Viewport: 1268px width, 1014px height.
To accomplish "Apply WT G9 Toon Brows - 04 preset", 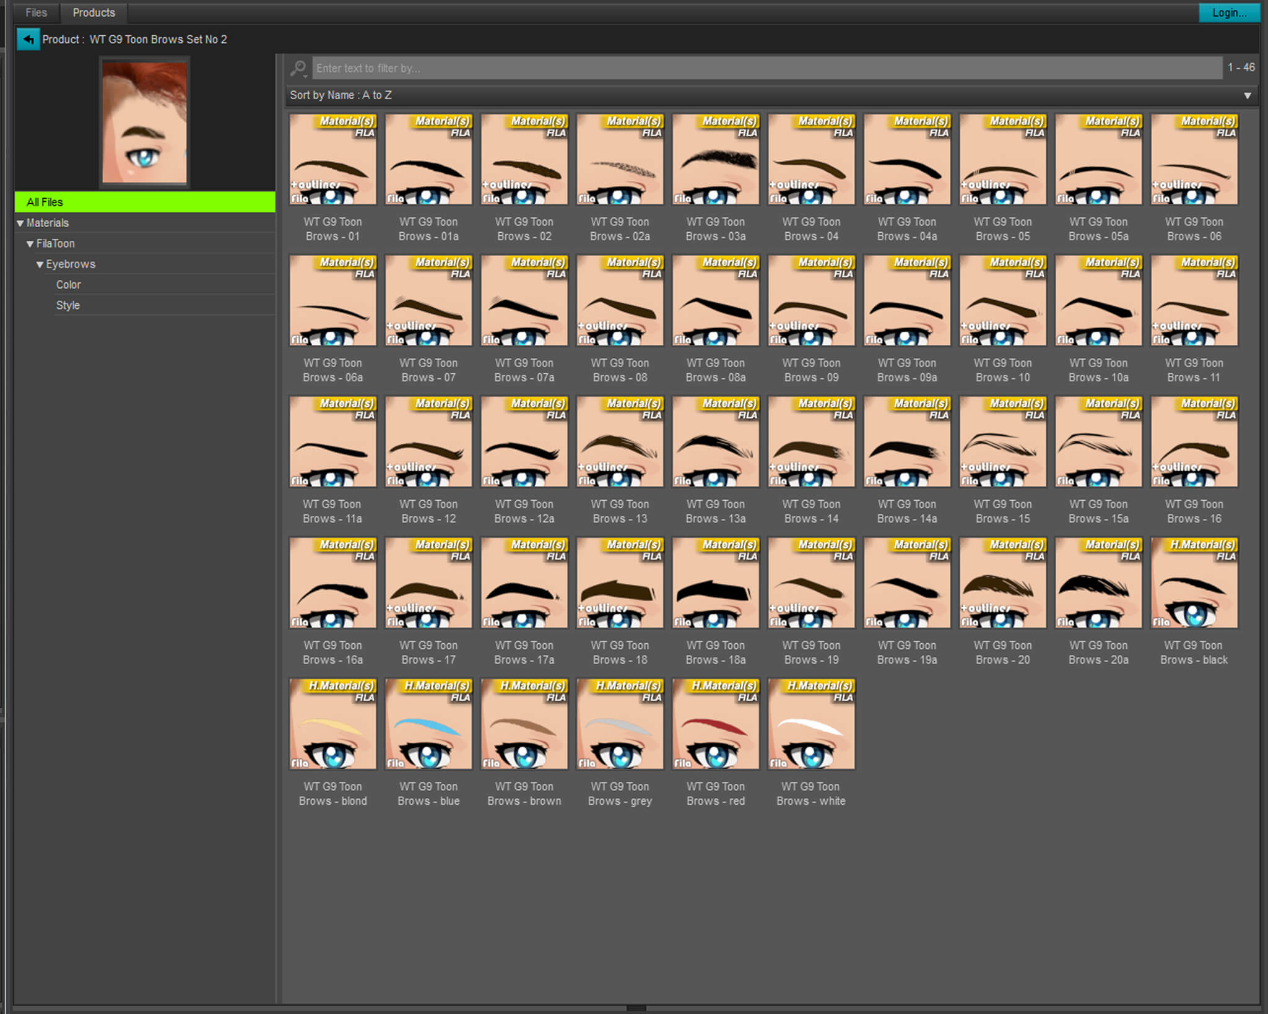I will 811,159.
